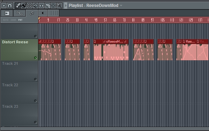Toggle the Distort Reese track mute LED

click(x=35, y=58)
